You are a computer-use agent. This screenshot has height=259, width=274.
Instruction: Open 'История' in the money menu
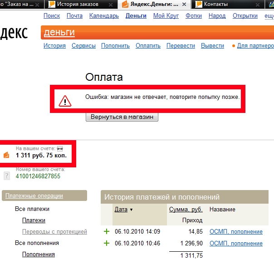coord(54,46)
